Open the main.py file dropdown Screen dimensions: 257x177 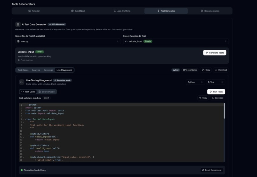pos(68,41)
